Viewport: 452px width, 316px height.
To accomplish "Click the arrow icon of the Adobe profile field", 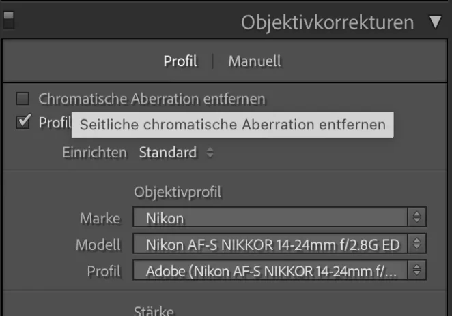I will pos(416,270).
